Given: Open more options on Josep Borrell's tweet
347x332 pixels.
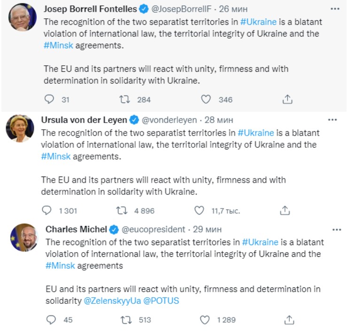Looking at the screenshot, I should pos(334,9).
